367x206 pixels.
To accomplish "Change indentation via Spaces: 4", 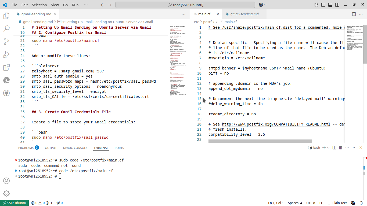I will click(x=295, y=203).
